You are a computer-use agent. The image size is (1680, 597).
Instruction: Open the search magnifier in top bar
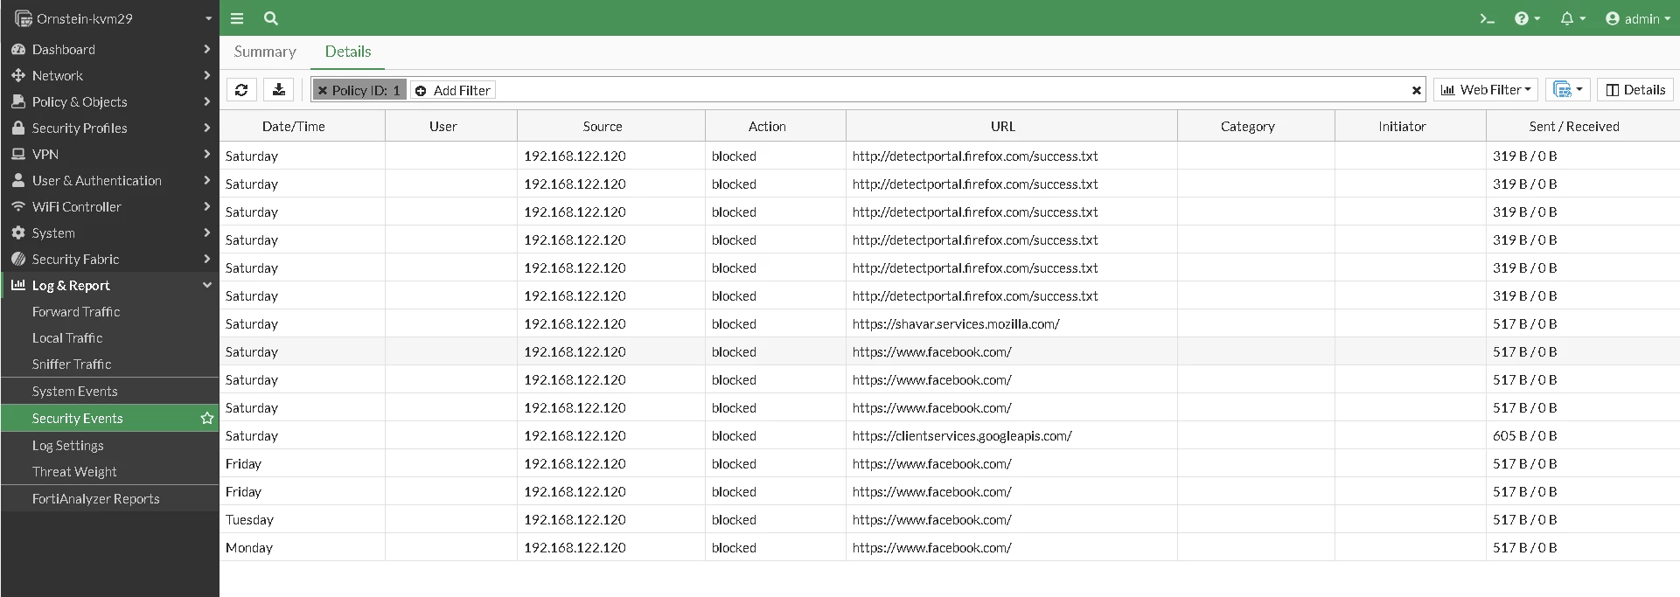coord(271,18)
